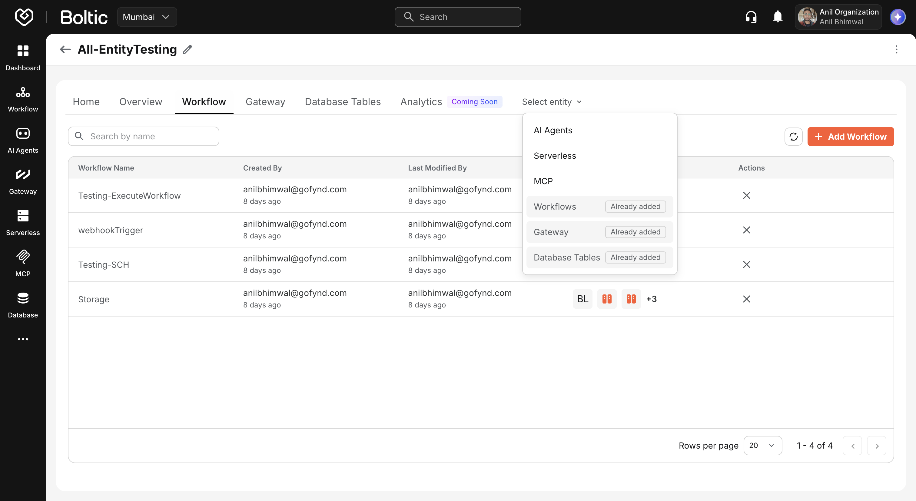Click the 1 - 4 of 4 pagination text
Viewport: 916px width, 501px height.
pyautogui.click(x=814, y=446)
